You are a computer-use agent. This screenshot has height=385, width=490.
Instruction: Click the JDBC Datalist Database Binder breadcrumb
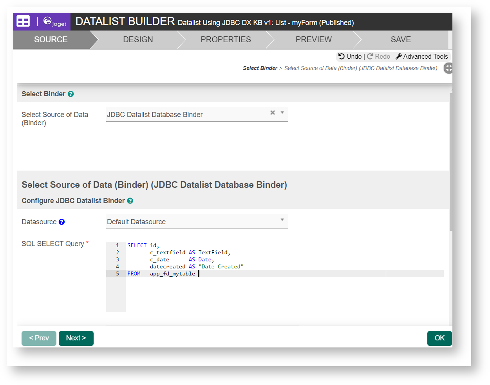[361, 68]
